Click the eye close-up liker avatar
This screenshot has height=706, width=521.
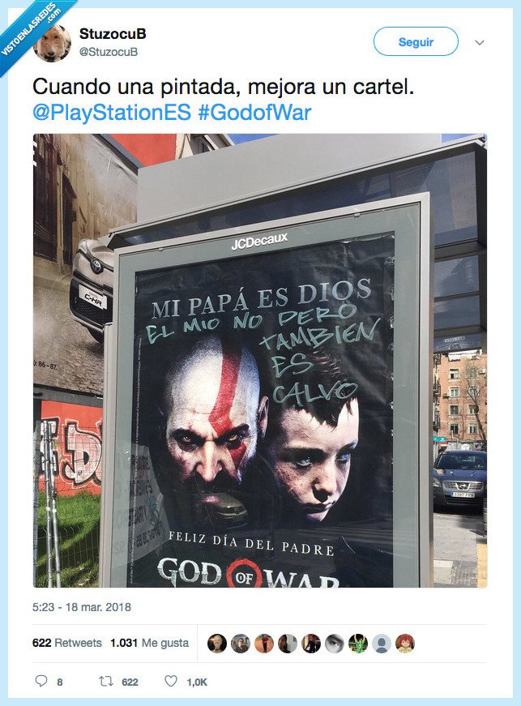[335, 644]
